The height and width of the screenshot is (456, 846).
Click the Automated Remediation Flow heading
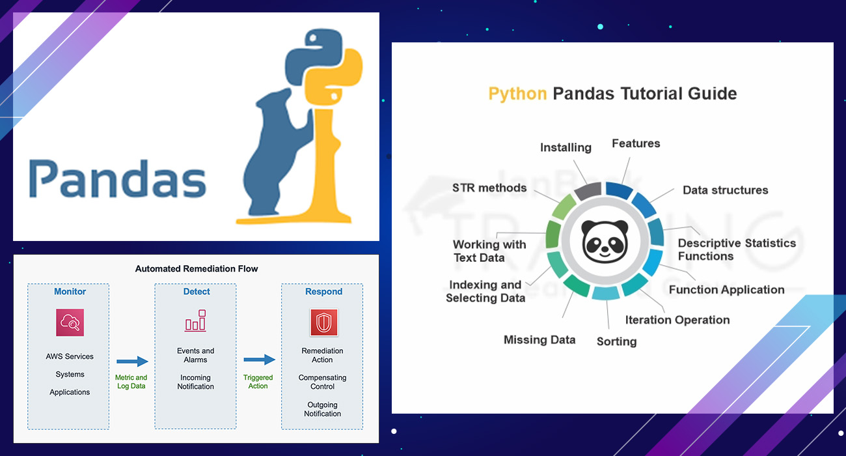click(197, 268)
